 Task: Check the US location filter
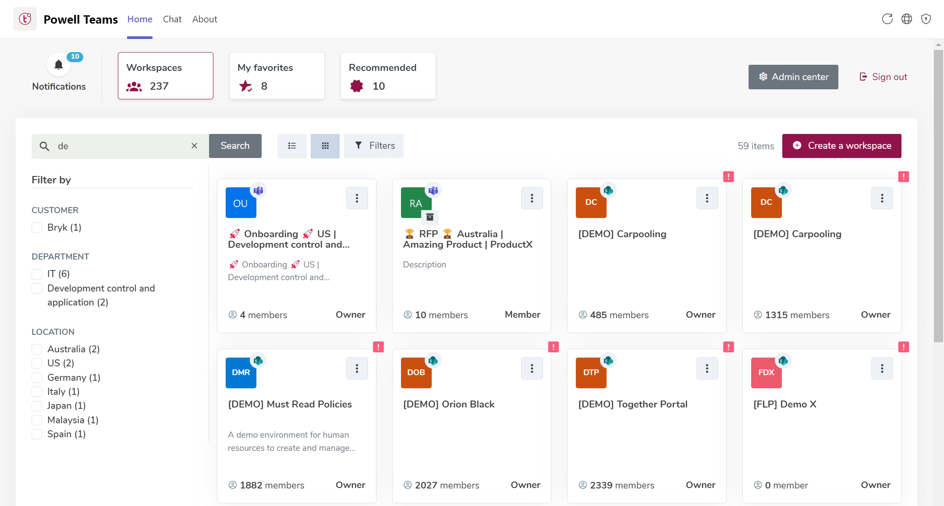coord(37,363)
